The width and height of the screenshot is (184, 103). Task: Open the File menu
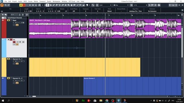coord(6,1)
